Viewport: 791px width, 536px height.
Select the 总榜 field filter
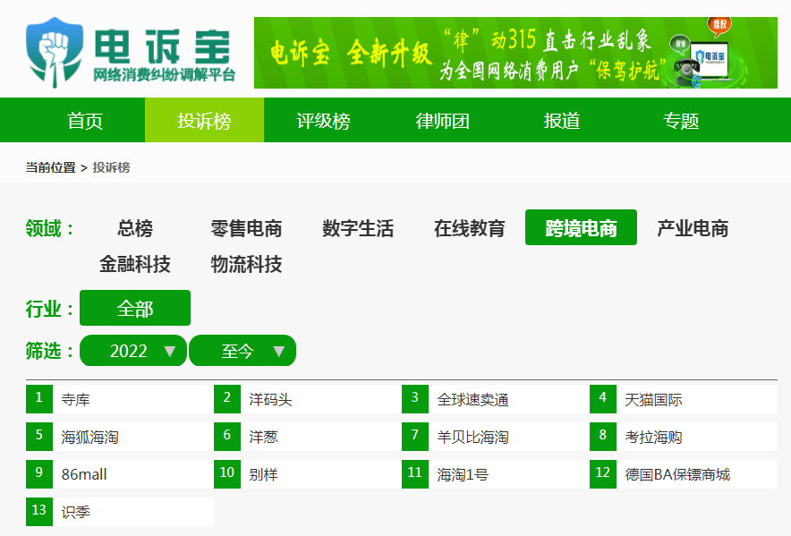click(135, 228)
